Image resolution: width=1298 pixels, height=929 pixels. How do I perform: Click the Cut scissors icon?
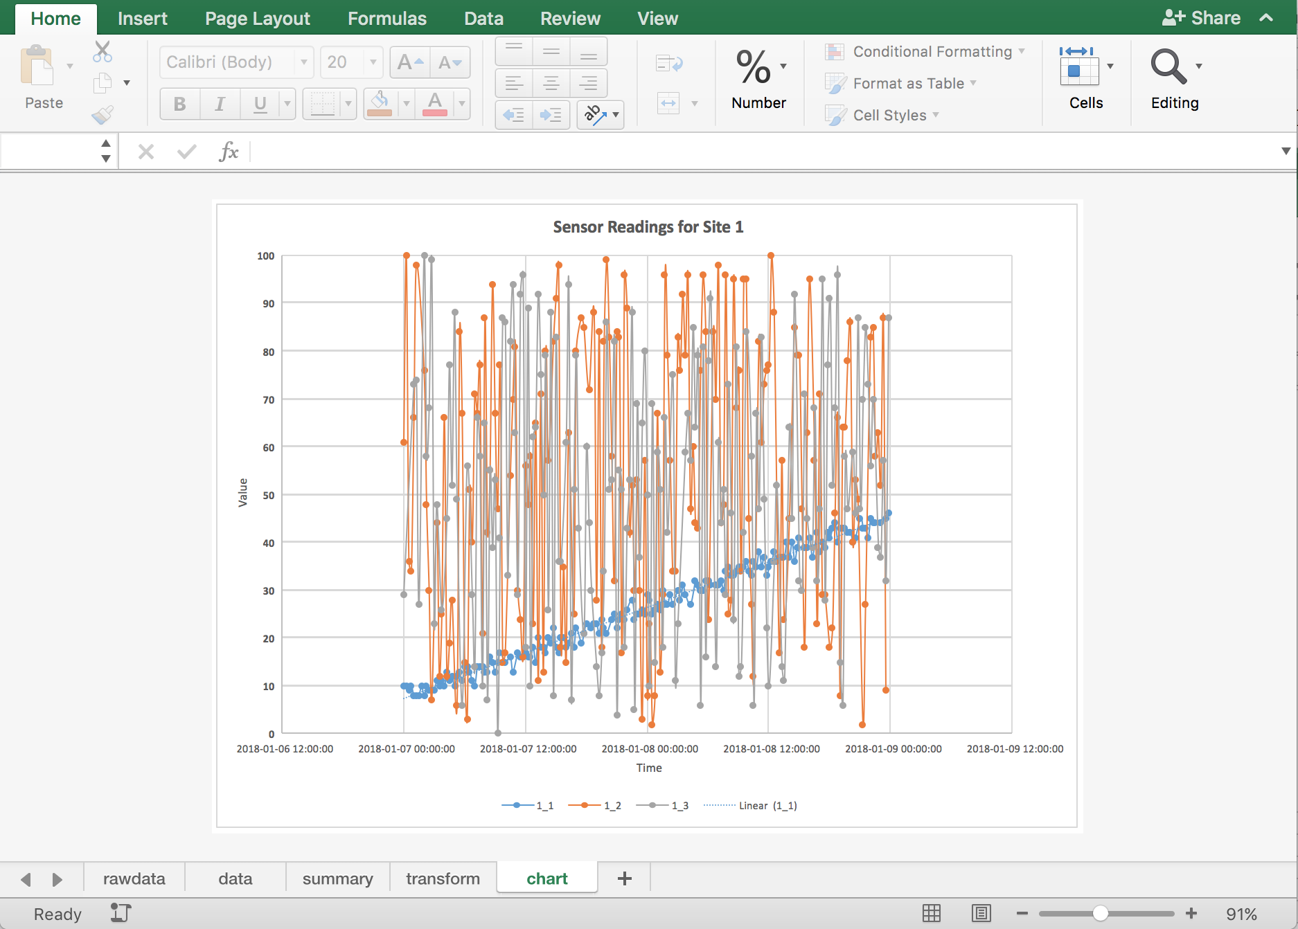pos(103,51)
